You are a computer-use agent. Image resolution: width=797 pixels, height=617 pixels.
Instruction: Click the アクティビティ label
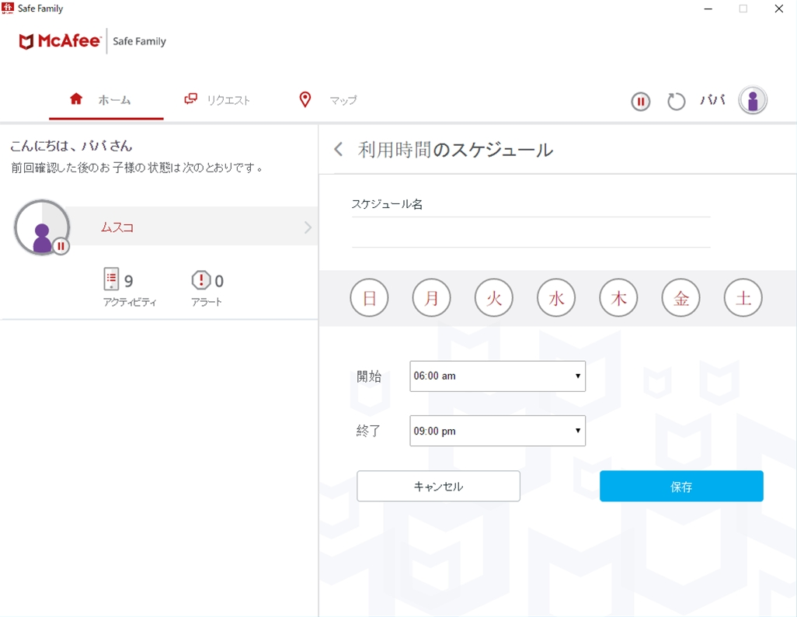click(130, 302)
